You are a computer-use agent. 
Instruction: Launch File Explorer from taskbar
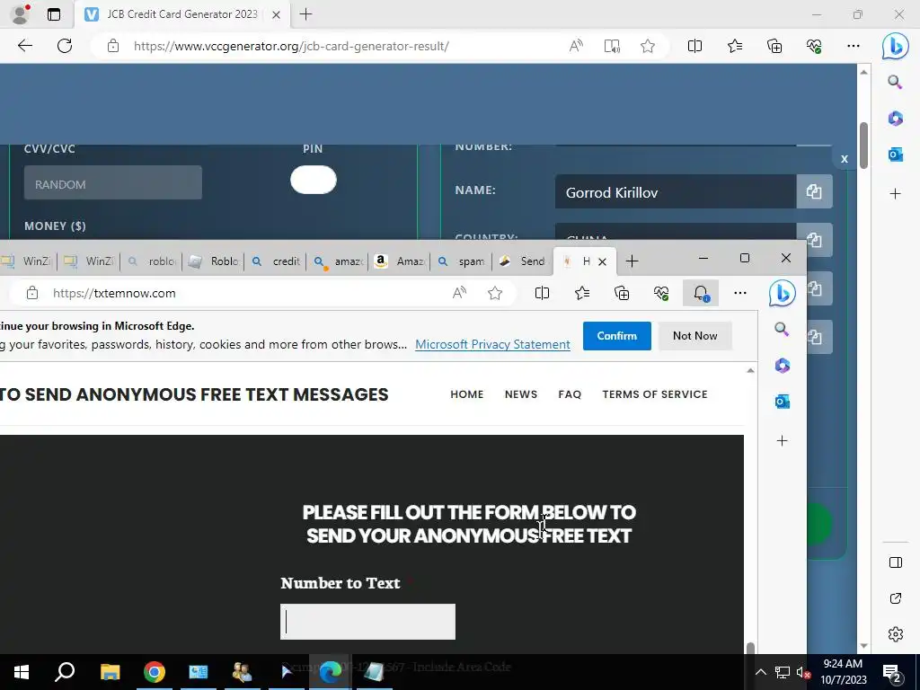tap(110, 672)
